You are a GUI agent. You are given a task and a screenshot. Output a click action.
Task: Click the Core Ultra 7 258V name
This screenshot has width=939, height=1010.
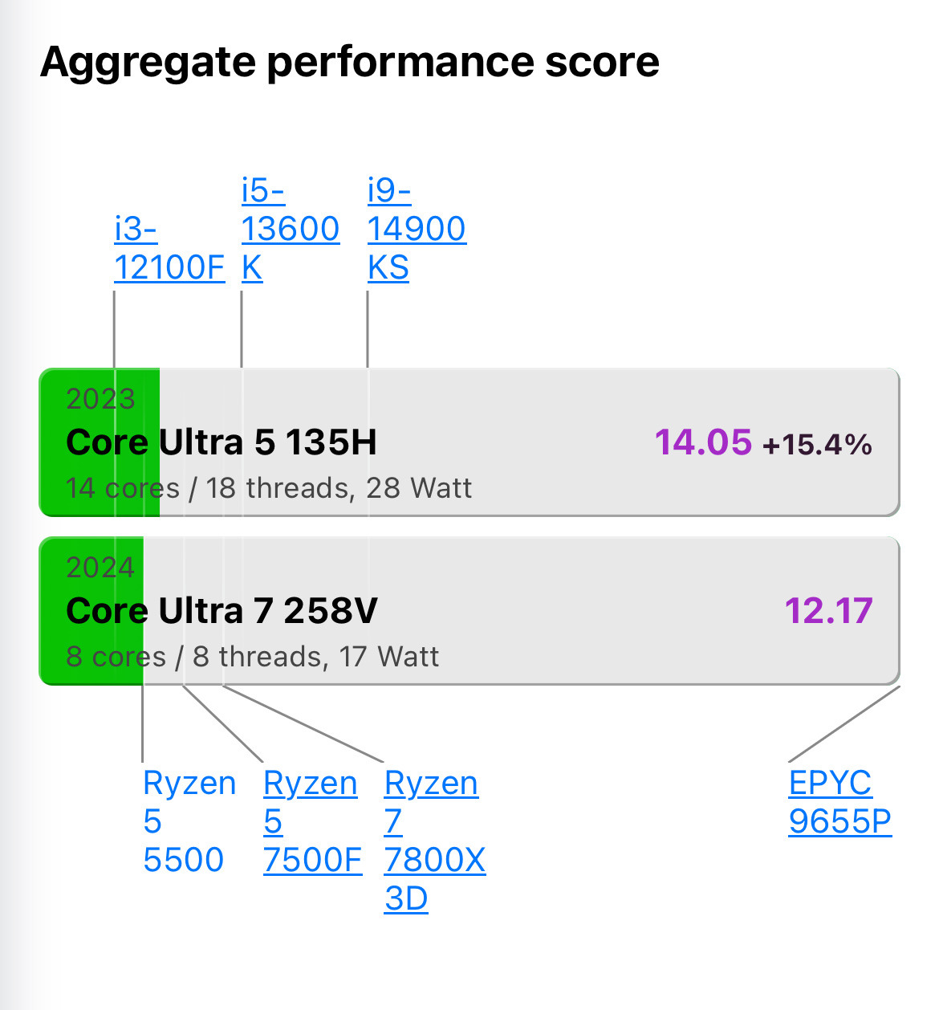(222, 611)
